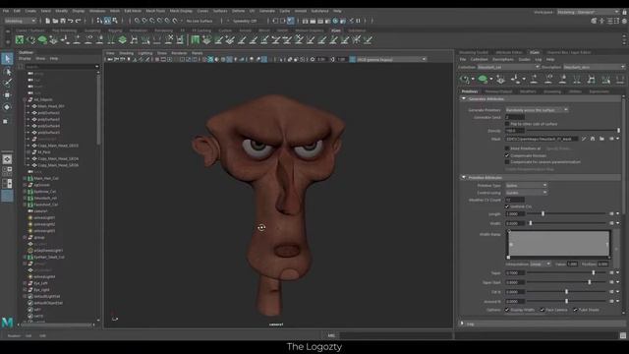The width and height of the screenshot is (629, 354).
Task: Select the Sculpting shelf tab
Action: tap(92, 30)
